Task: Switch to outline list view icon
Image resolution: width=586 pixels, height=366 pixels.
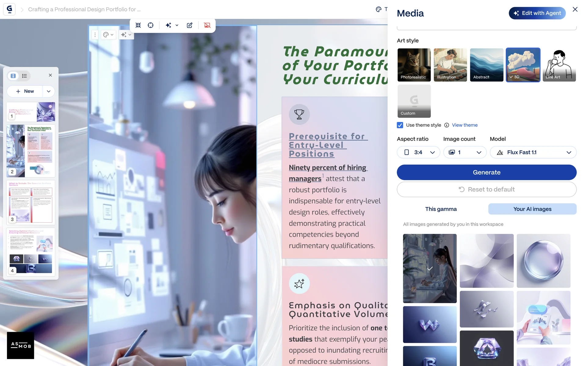Action: coord(24,76)
